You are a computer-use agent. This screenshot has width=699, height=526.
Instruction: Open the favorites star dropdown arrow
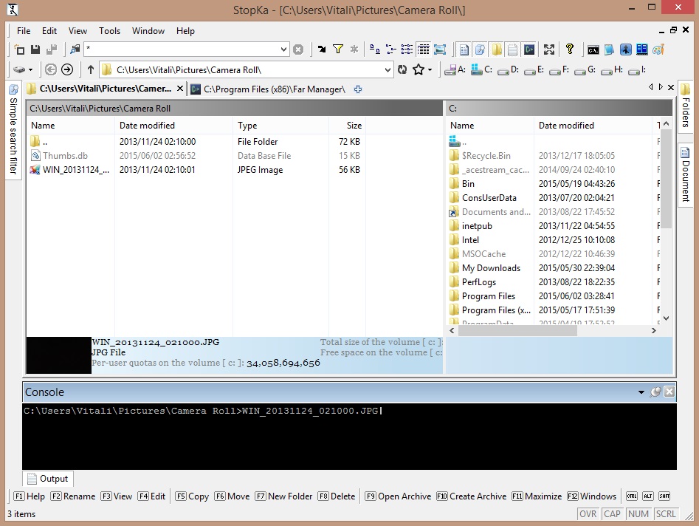pyautogui.click(x=430, y=70)
